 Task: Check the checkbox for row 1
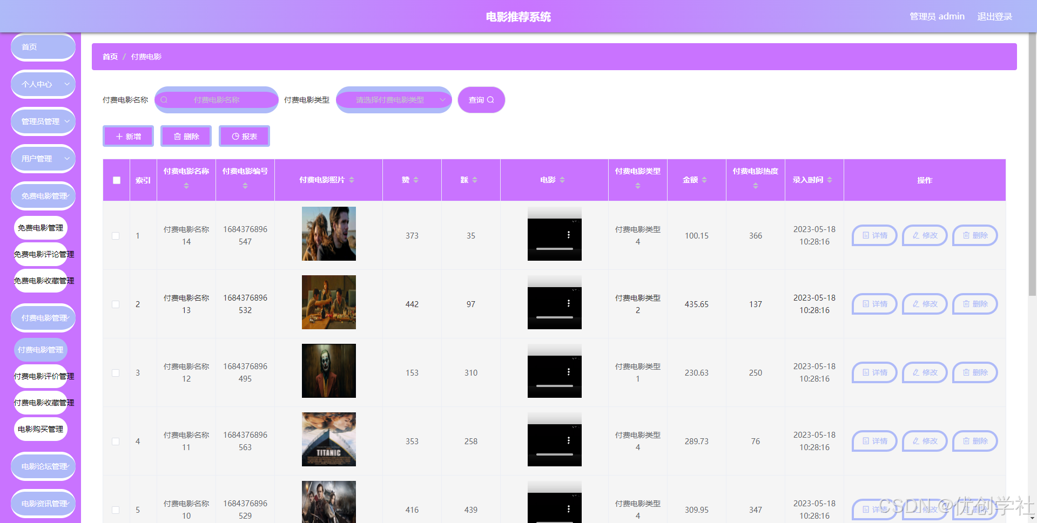(116, 236)
